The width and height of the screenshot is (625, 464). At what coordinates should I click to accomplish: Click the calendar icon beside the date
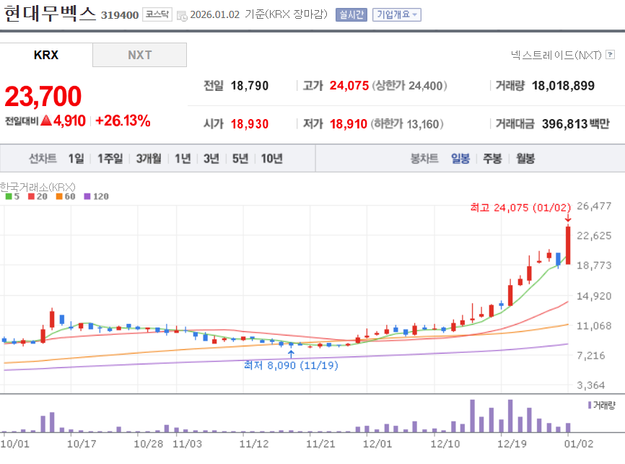pyautogui.click(x=182, y=16)
